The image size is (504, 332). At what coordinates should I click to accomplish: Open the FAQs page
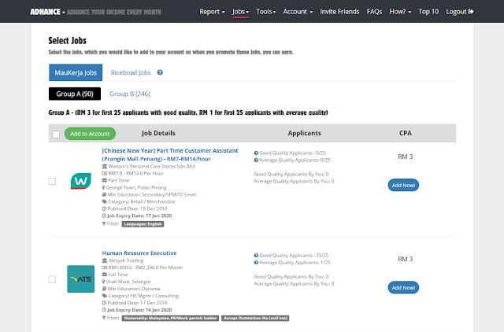375,12
